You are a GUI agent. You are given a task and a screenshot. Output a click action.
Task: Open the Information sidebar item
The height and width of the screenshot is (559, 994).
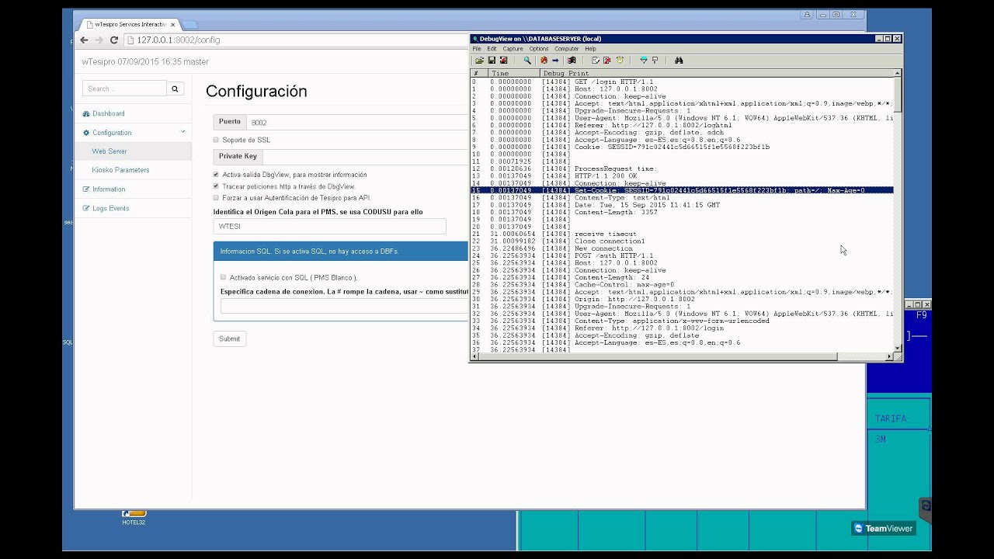tap(109, 189)
